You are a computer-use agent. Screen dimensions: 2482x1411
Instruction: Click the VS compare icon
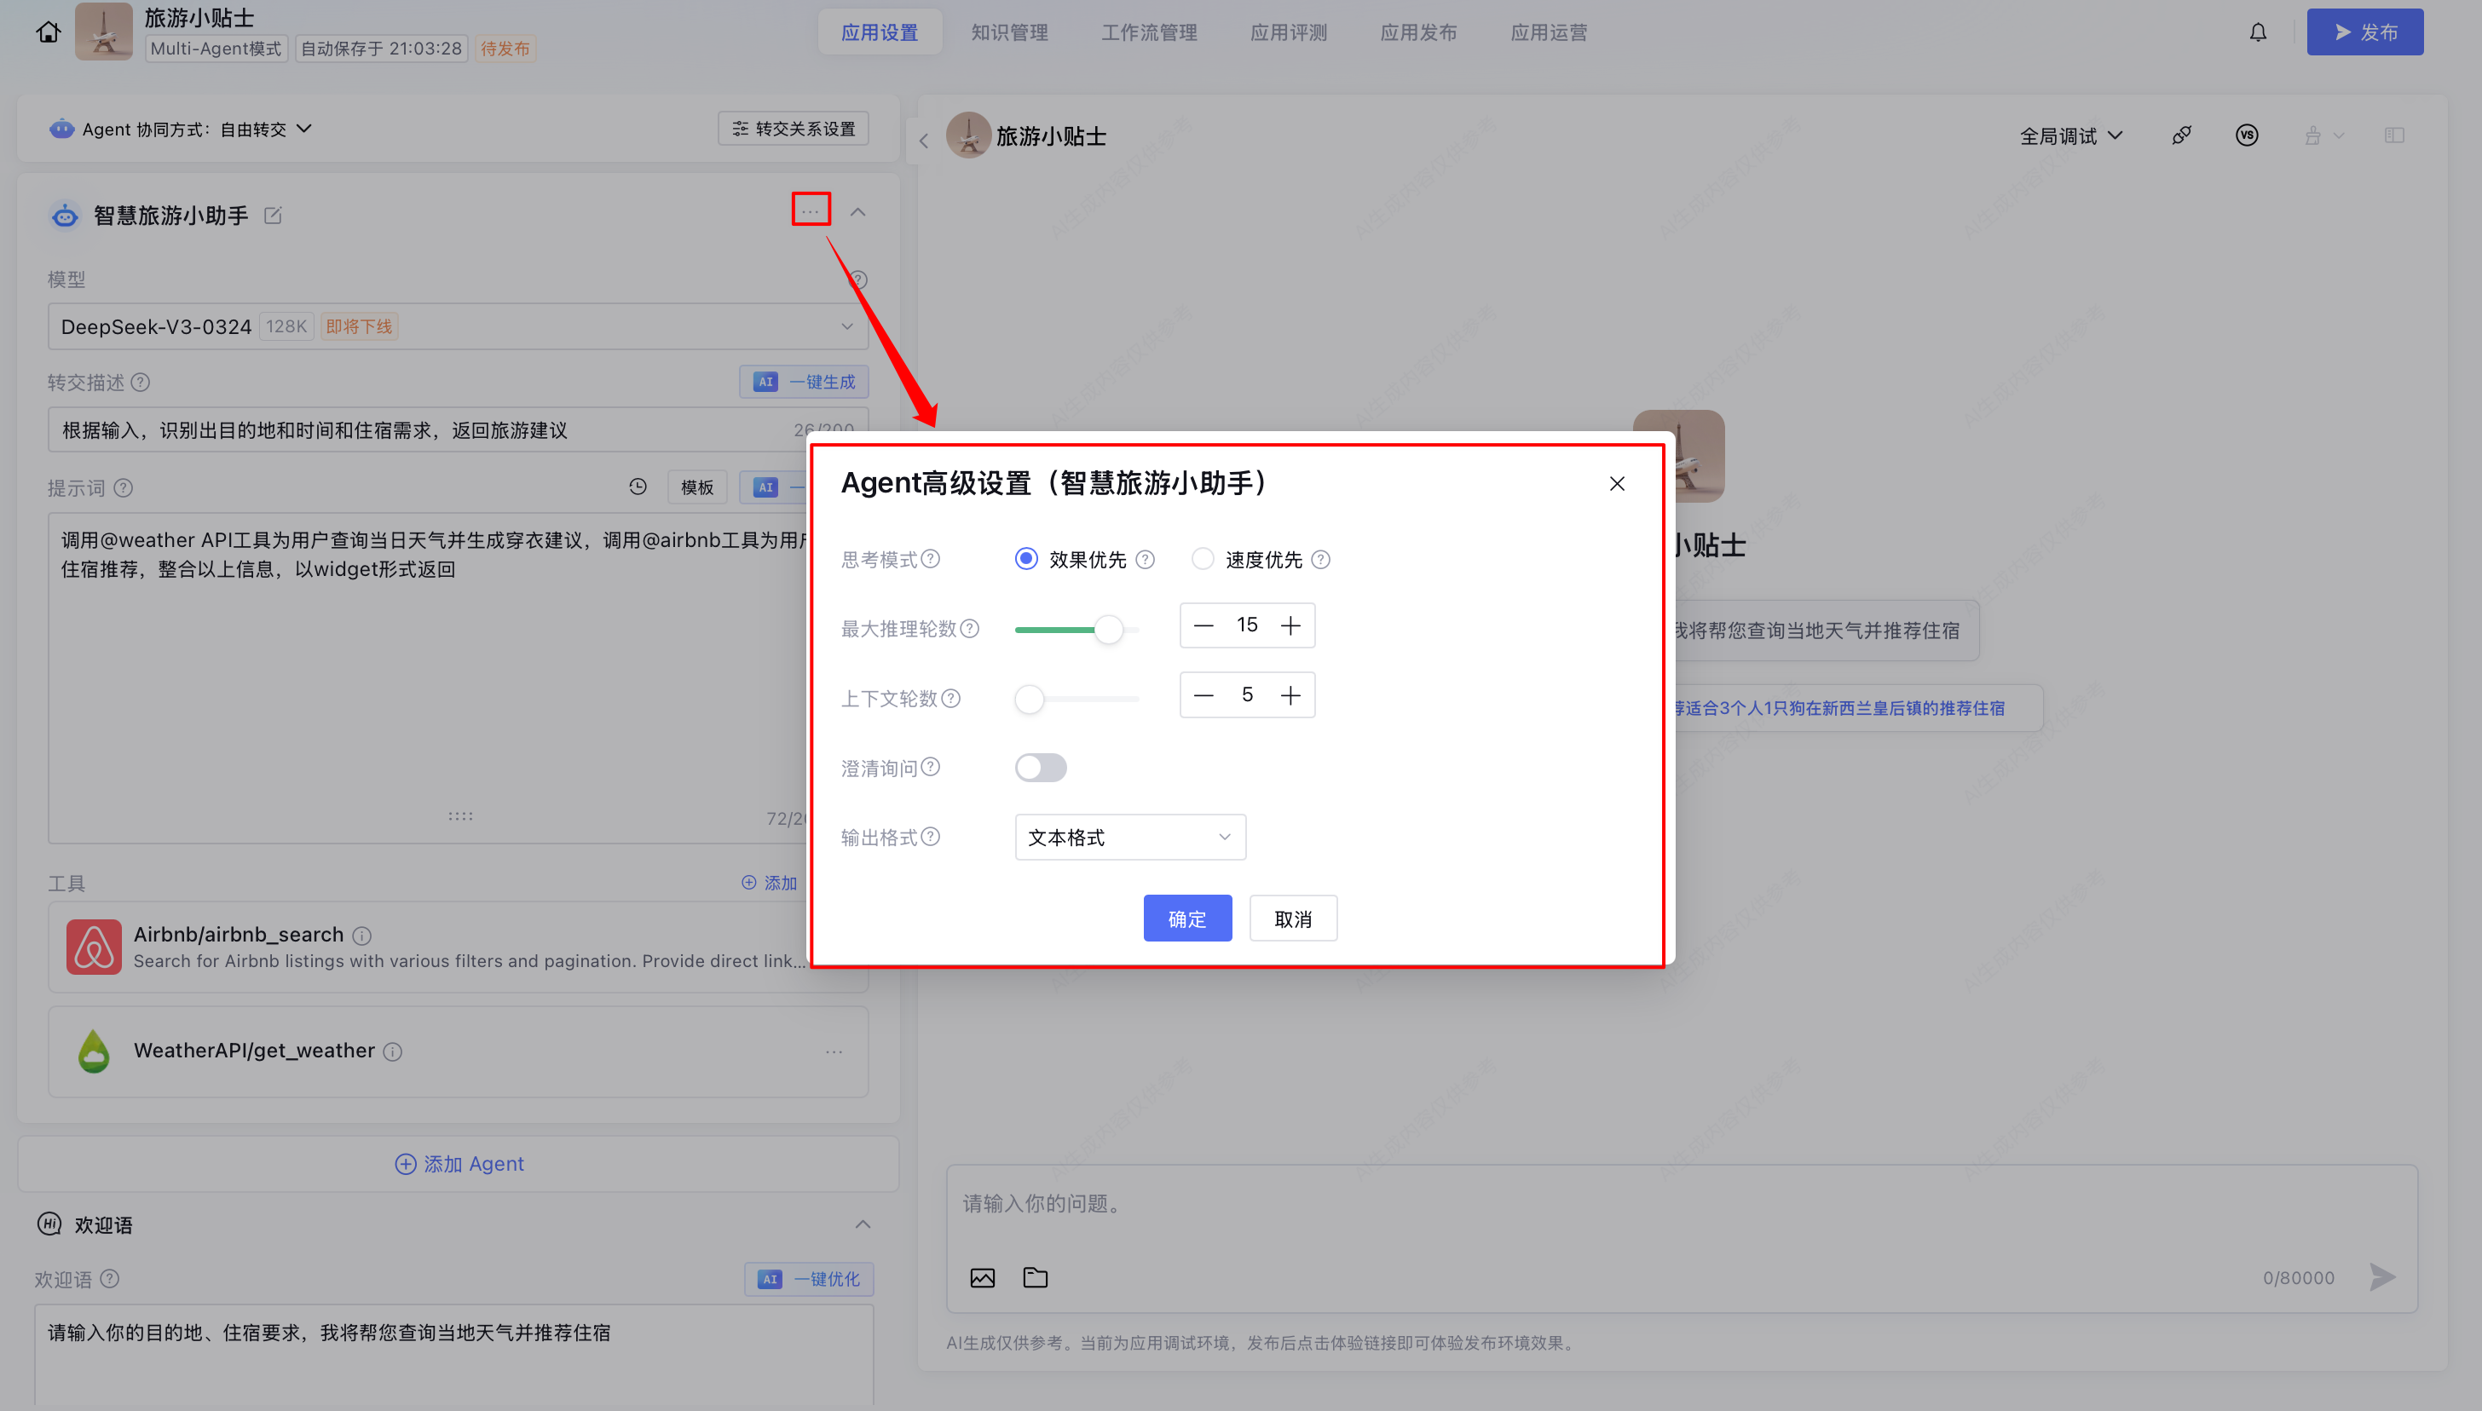click(x=2247, y=135)
